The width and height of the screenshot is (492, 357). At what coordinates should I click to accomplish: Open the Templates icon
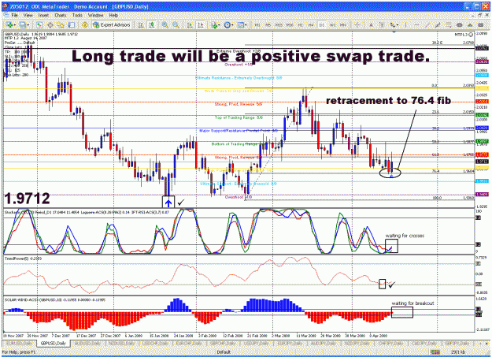click(x=240, y=25)
